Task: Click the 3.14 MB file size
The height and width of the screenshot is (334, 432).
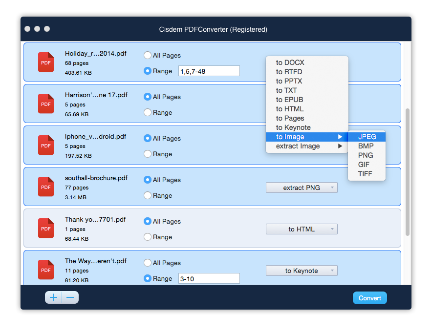Action: click(x=75, y=197)
